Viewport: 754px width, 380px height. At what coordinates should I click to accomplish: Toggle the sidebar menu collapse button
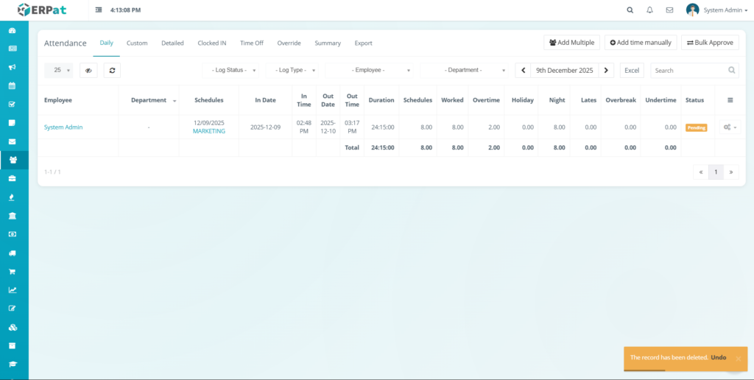pyautogui.click(x=99, y=10)
